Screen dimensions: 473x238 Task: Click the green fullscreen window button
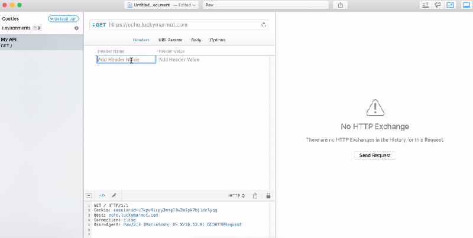point(20,5)
